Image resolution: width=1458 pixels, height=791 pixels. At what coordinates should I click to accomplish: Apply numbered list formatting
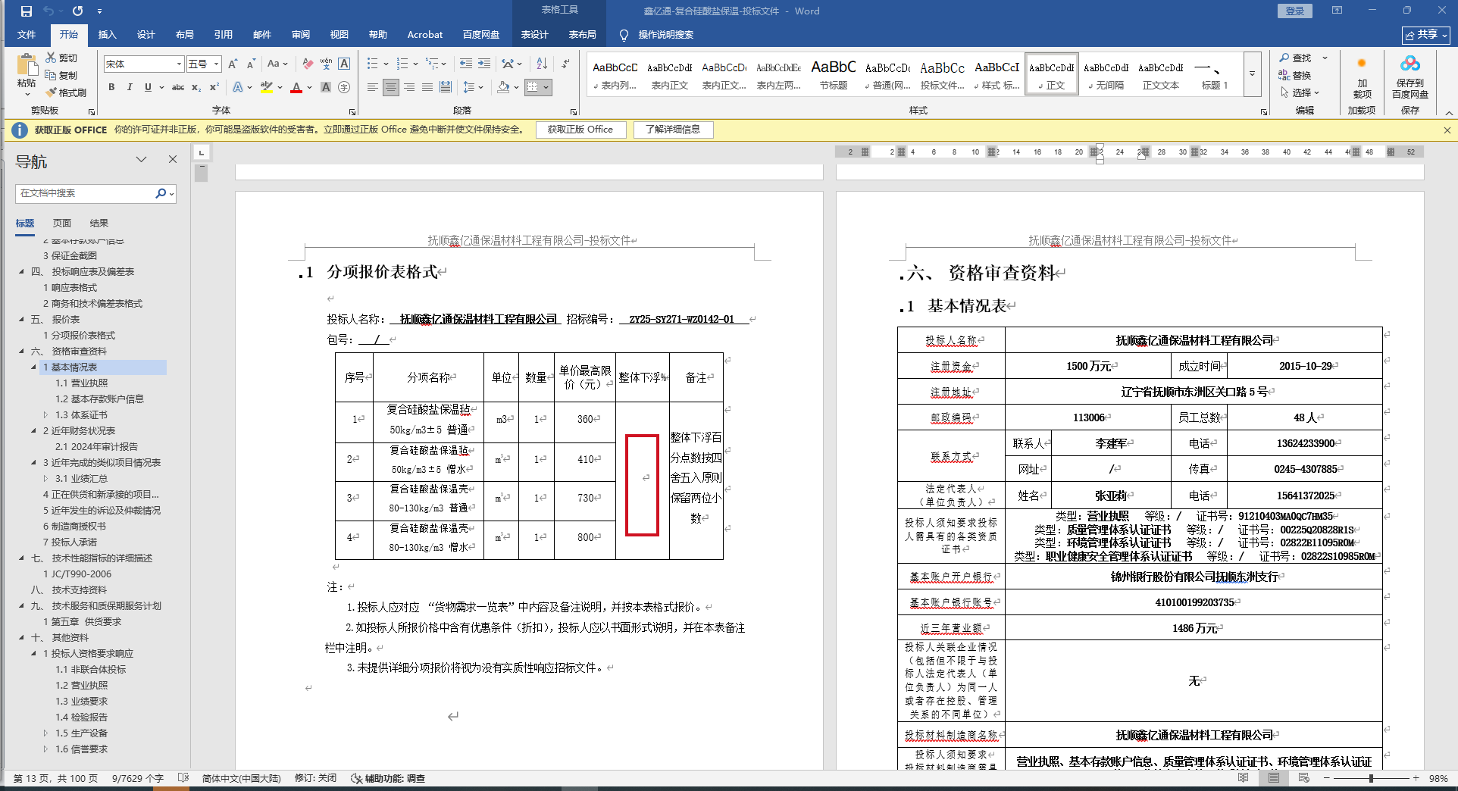tap(402, 64)
